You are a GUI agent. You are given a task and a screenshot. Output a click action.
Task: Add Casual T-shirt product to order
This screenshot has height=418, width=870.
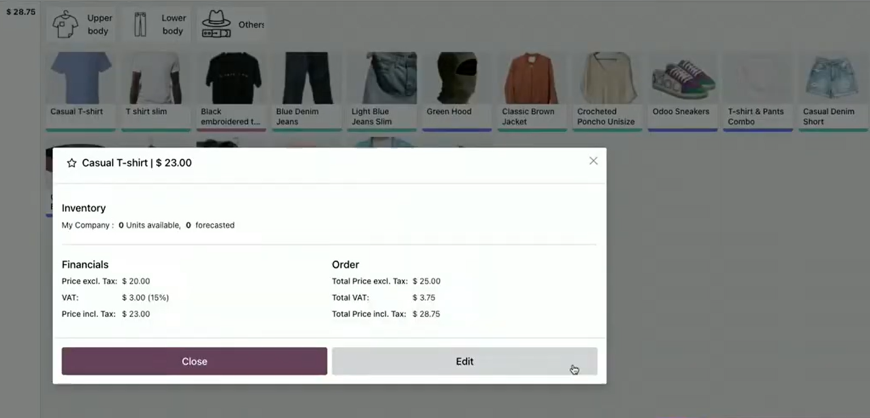(80, 92)
